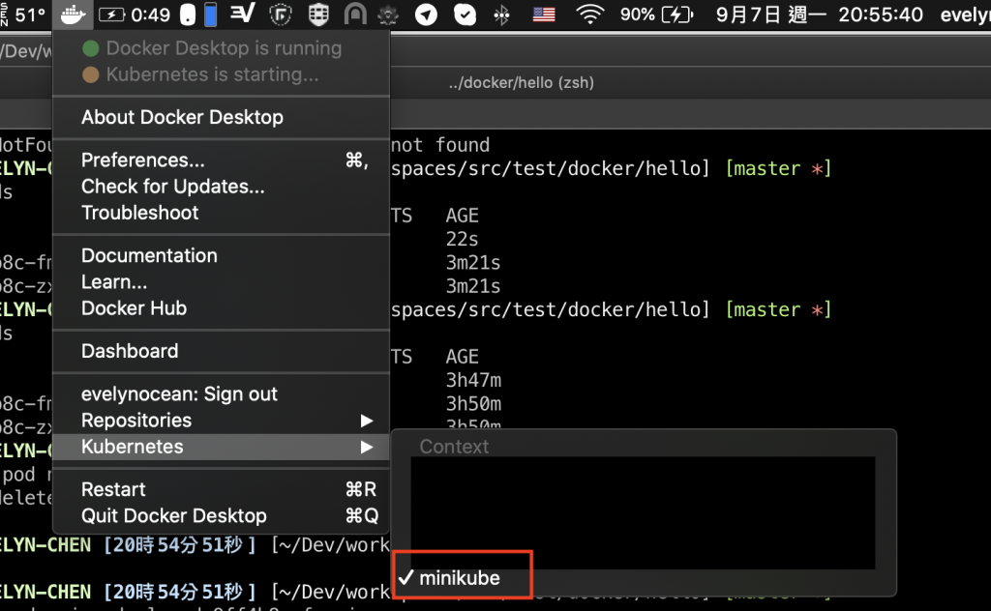Screen dimensions: 991x611
Task: Click the US flag input source icon
Action: 544,15
